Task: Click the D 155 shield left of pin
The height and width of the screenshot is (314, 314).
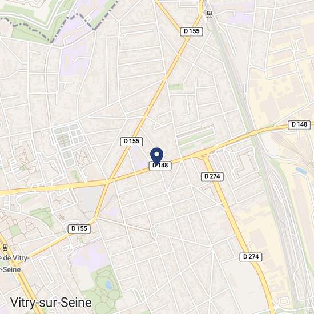Action: (131, 142)
